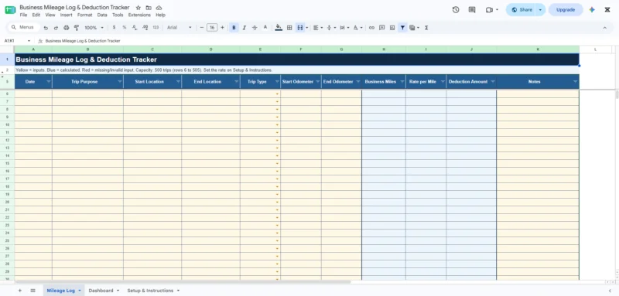Star this document
Image resolution: width=619 pixels, height=296 pixels.
tap(139, 8)
